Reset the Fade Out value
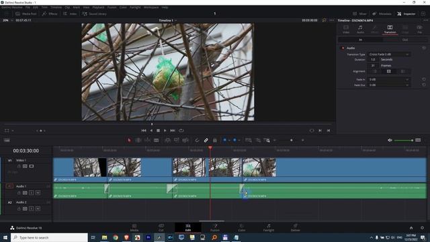 coord(424,85)
